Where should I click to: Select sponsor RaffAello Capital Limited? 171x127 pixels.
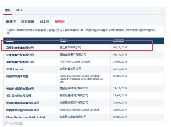(x=75, y=62)
